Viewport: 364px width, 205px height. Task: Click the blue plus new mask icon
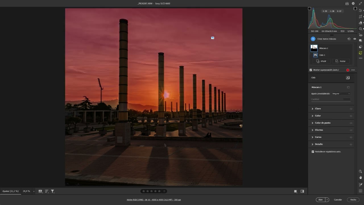point(313,39)
